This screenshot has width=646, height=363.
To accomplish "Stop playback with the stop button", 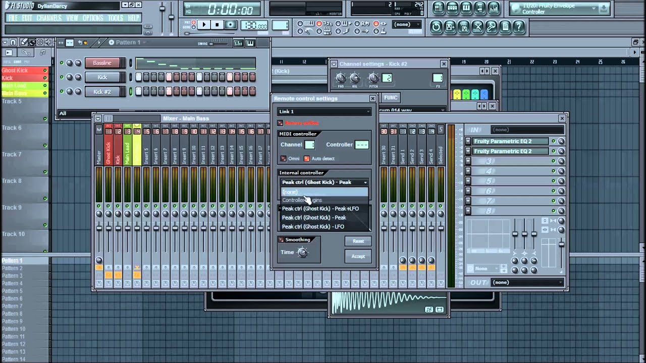I will tap(217, 24).
